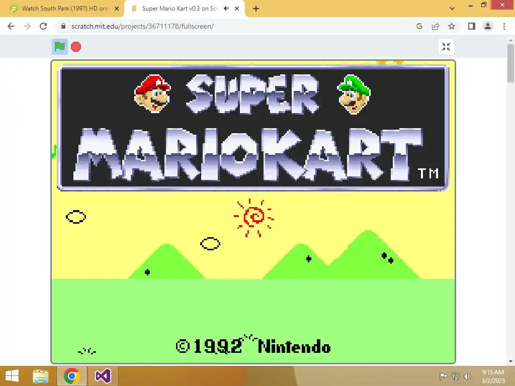Click the browser forward arrow
Image resolution: width=515 pixels, height=386 pixels.
tap(27, 26)
